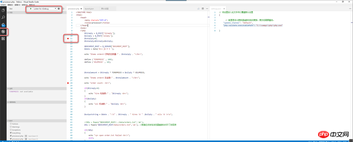Open the Listen for XDebug configuration dropdown
Image resolution: width=353 pixels, height=142 pixels.
tap(45, 8)
